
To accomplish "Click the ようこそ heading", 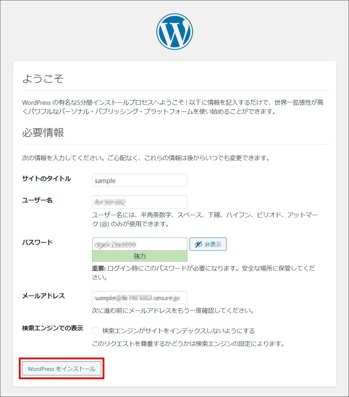I will [x=43, y=79].
